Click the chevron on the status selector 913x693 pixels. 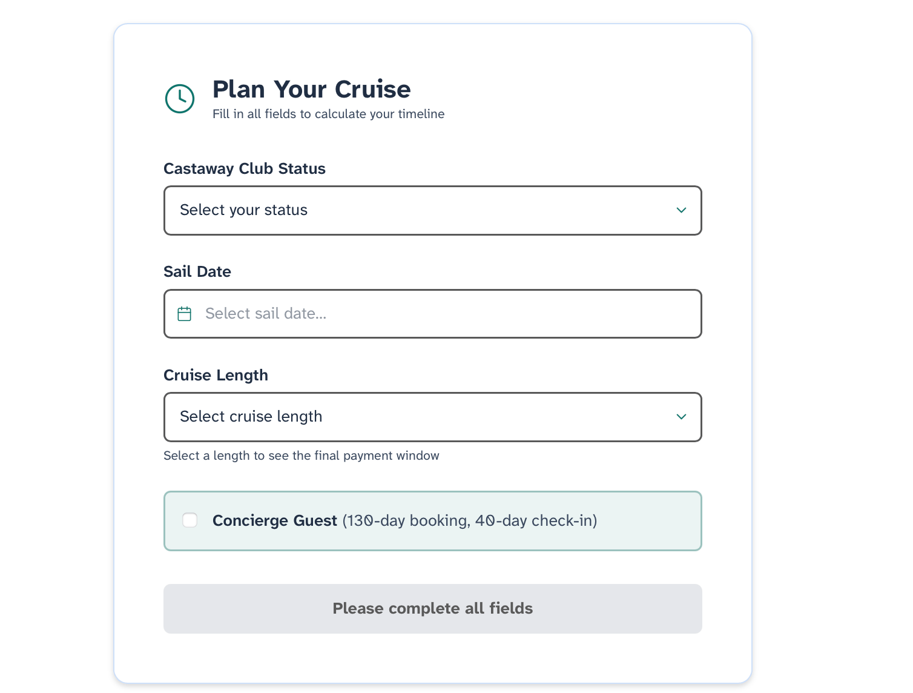point(681,210)
